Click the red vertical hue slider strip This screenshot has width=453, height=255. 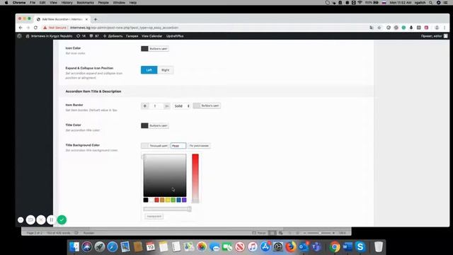click(195, 178)
